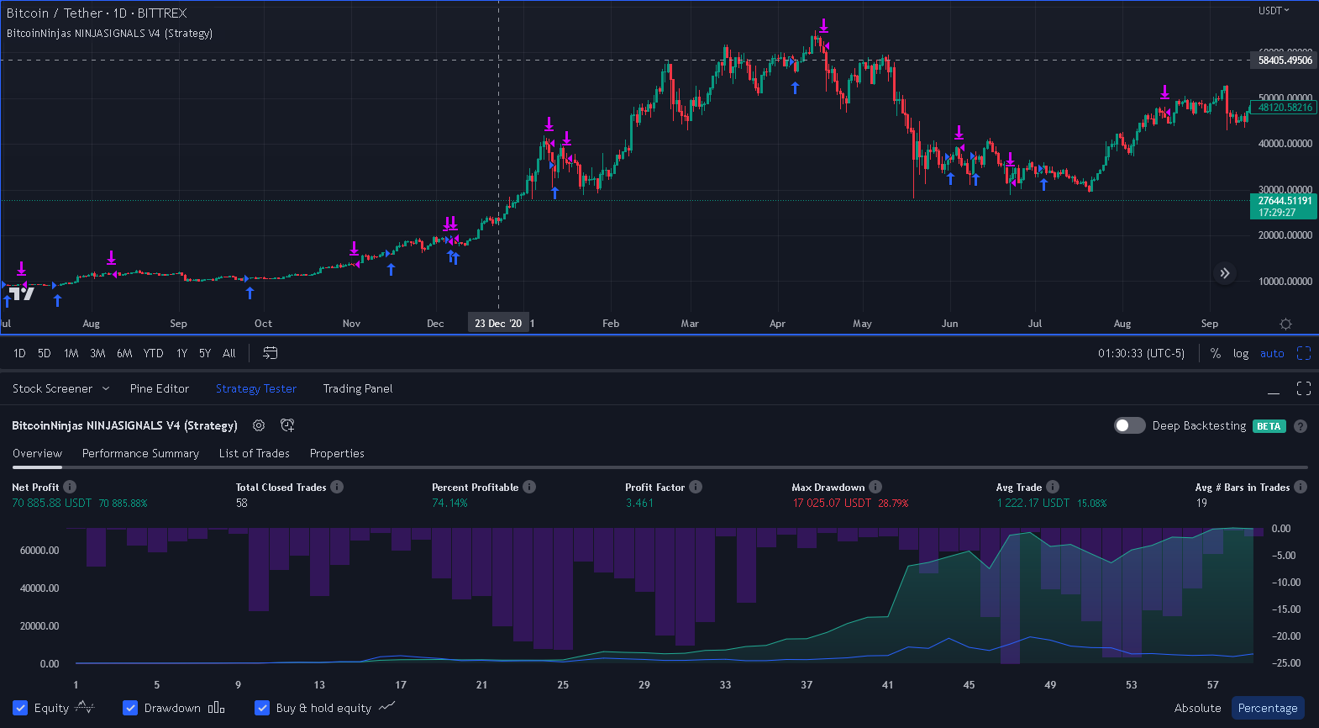Show Net Profit info tooltip icon

pos(70,487)
